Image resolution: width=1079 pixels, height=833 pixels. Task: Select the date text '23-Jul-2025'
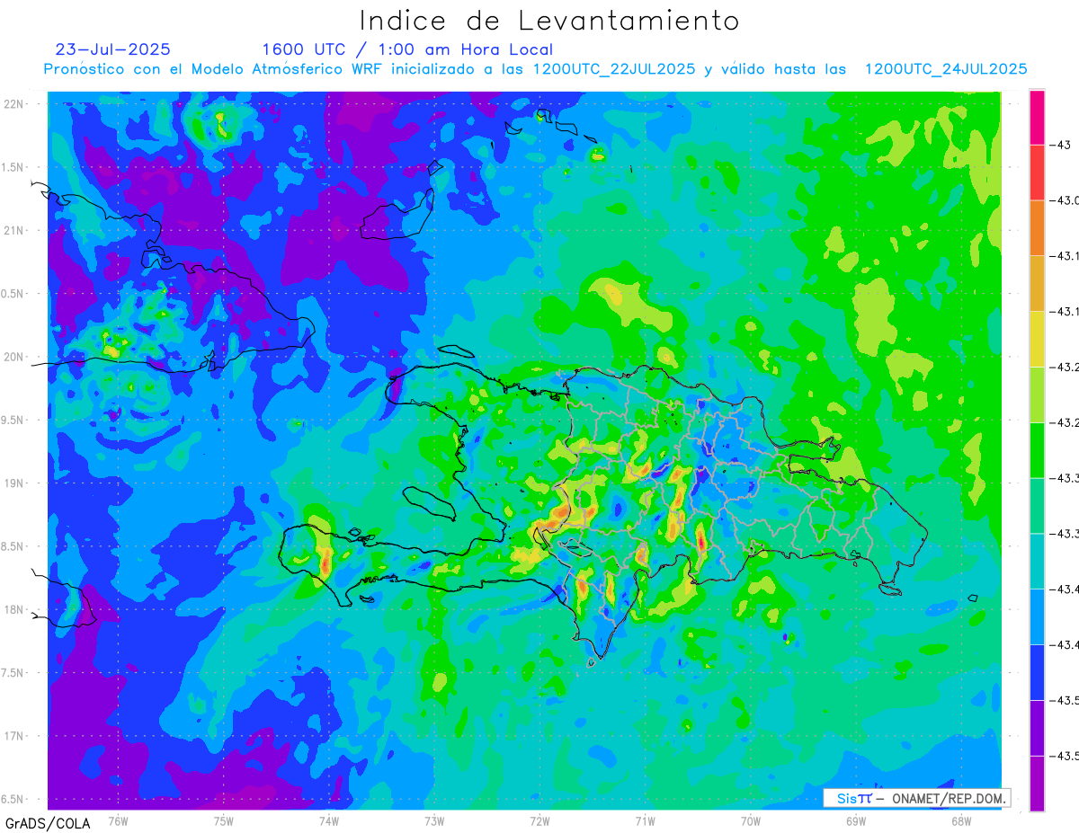click(x=113, y=49)
